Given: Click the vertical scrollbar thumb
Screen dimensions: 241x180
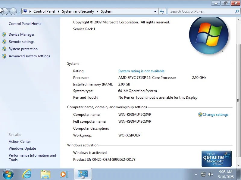Looking at the screenshot, I should (x=238, y=100).
